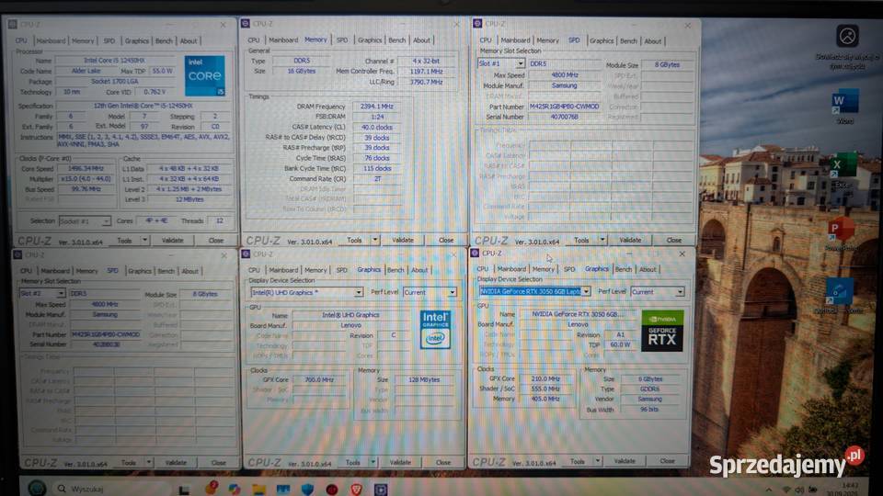Click the Memory Size value 16 GBytes

tap(302, 72)
